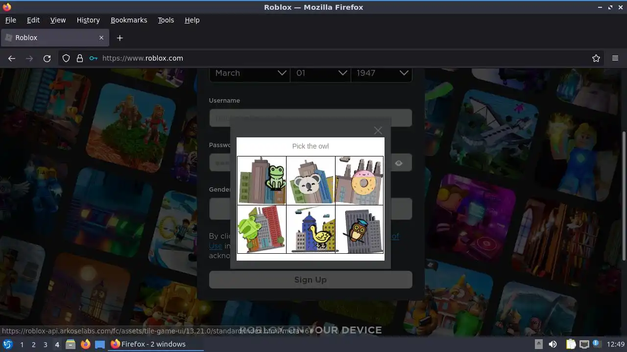Open the file manager from the taskbar

(x=71, y=344)
